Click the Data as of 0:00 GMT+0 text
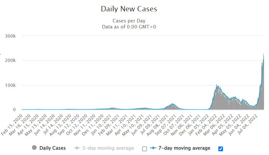 [x=129, y=27]
